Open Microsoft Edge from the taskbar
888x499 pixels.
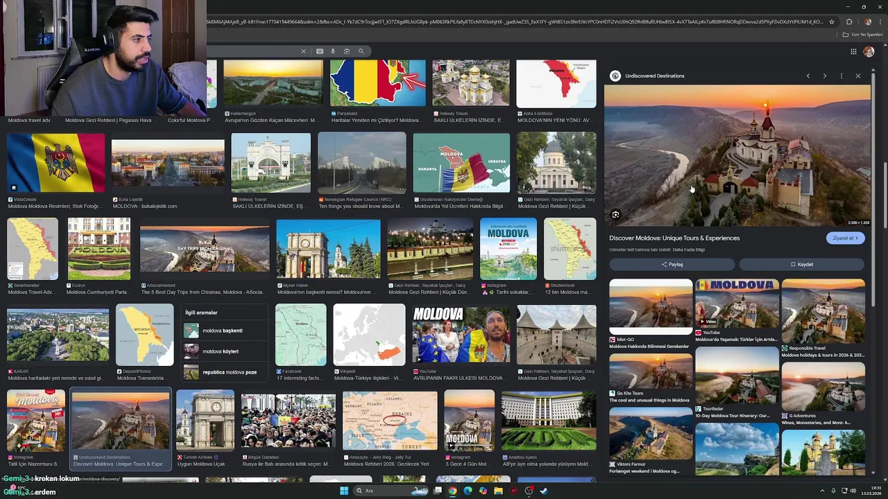pos(468,491)
